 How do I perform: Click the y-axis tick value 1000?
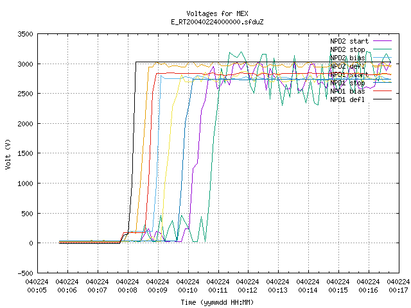click(26, 184)
